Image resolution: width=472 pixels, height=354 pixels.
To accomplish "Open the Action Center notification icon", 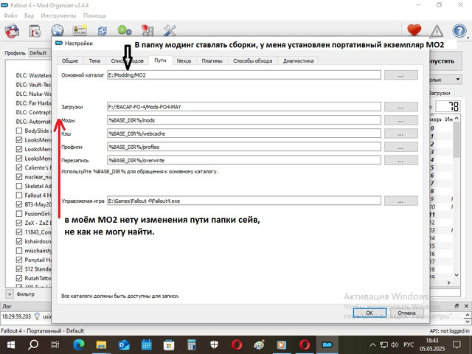I will [x=457, y=344].
